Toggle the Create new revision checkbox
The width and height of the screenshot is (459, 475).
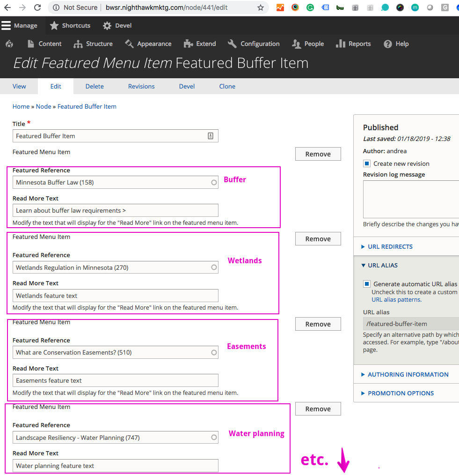(367, 163)
